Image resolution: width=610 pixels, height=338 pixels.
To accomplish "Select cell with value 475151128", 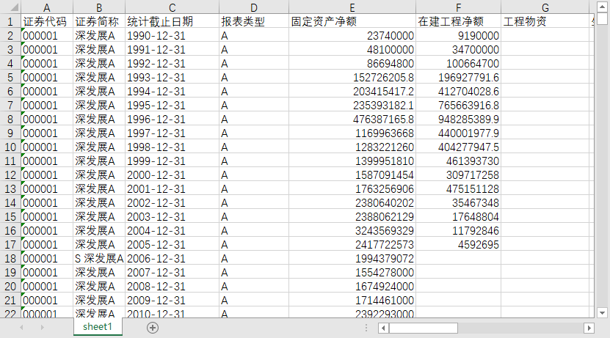I will (458, 189).
